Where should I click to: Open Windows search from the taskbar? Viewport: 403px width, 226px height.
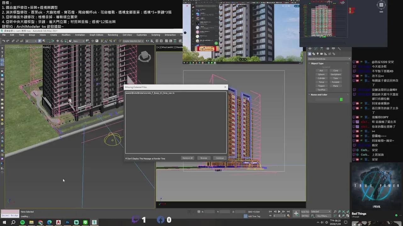(13, 222)
